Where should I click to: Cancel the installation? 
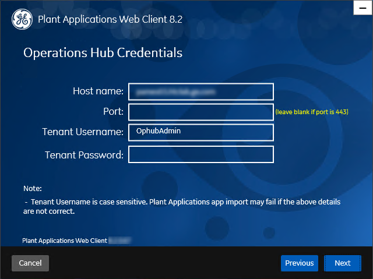pyautogui.click(x=30, y=263)
